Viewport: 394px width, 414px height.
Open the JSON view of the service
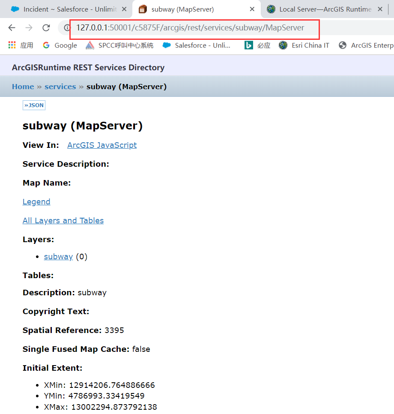click(34, 105)
